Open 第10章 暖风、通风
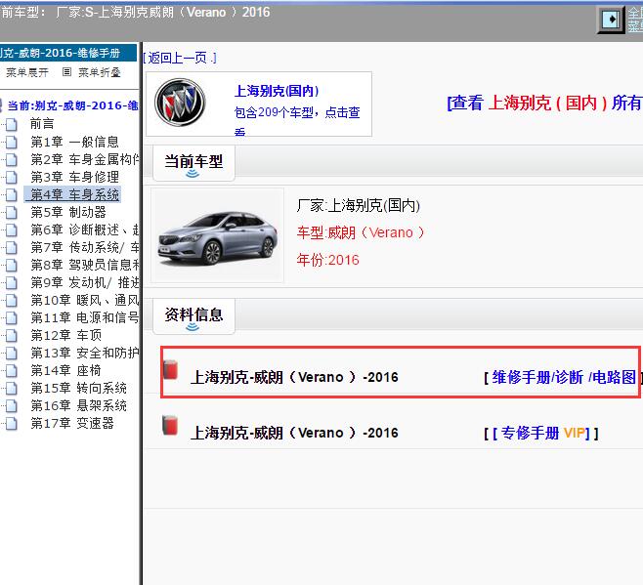This screenshot has width=643, height=585. (x=84, y=300)
